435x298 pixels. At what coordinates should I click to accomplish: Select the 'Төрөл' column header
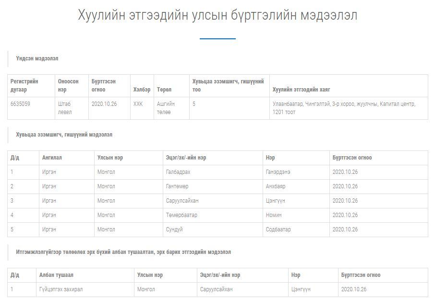coord(164,90)
